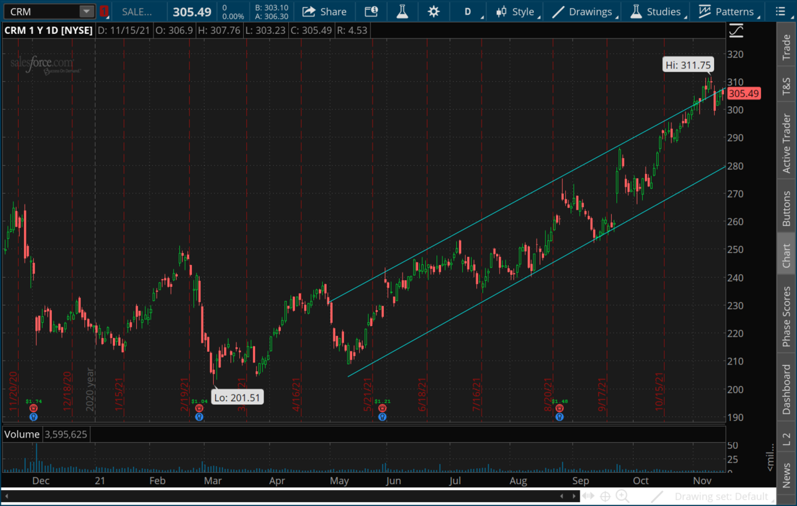Open the L 2 sidebar tab
This screenshot has width=797, height=506.
point(786,439)
